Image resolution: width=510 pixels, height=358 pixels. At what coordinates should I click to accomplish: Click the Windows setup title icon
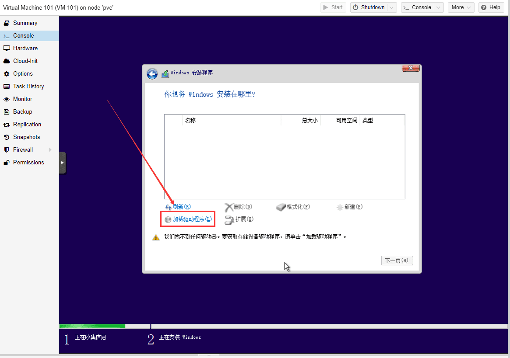[165, 73]
